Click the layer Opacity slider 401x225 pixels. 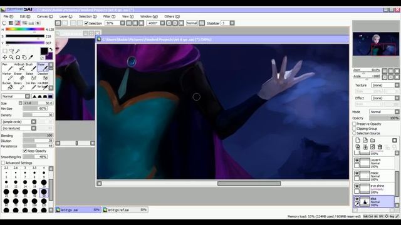[x=384, y=118]
